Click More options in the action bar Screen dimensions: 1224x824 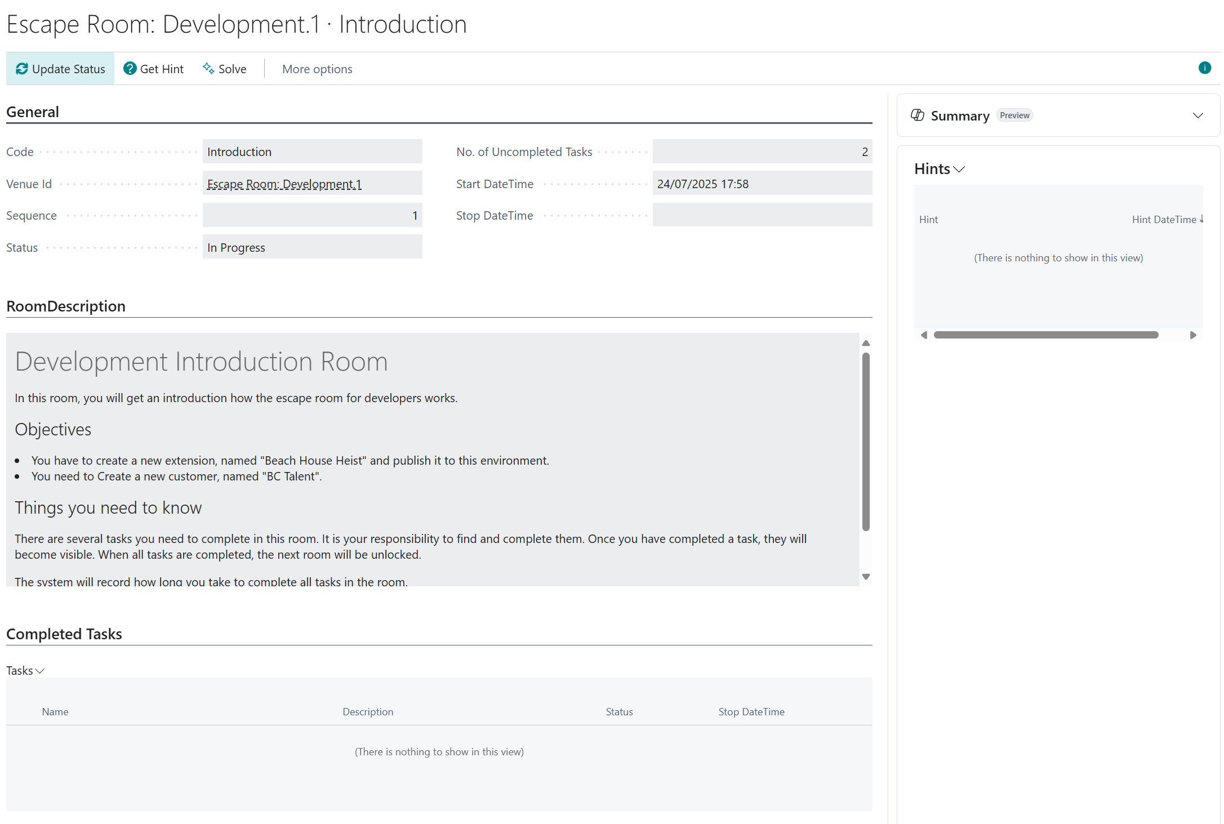[x=317, y=69]
